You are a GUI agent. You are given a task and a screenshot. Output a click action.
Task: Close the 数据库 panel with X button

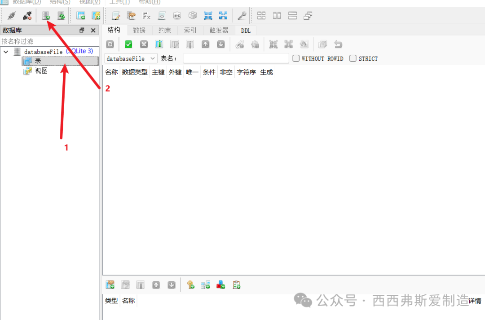pyautogui.click(x=93, y=31)
